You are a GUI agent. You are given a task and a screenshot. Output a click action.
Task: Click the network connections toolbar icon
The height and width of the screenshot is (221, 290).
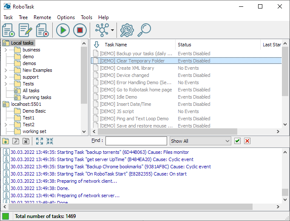click(x=102, y=30)
